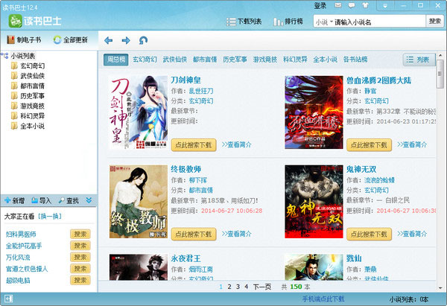The image size is (447, 306).
Task: Open the 小说 search type dropdown
Action: [324, 22]
